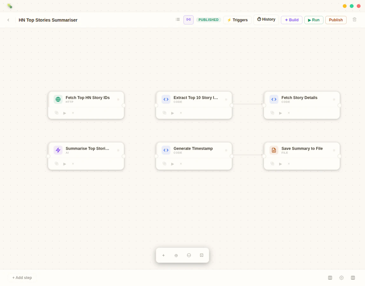This screenshot has width=365, height=286.
Task: Run the workflow
Action: tap(314, 20)
